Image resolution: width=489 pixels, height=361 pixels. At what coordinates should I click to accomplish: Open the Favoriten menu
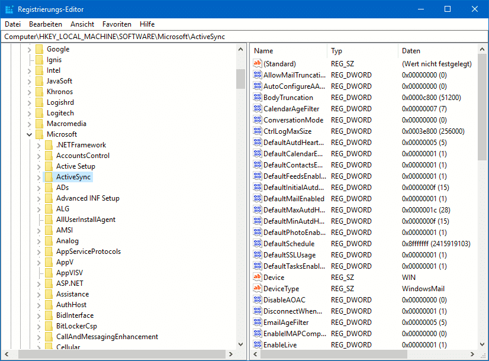[117, 24]
